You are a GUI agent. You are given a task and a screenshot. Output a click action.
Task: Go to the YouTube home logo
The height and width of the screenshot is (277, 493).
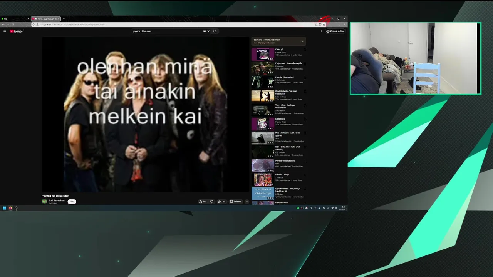pyautogui.click(x=17, y=31)
